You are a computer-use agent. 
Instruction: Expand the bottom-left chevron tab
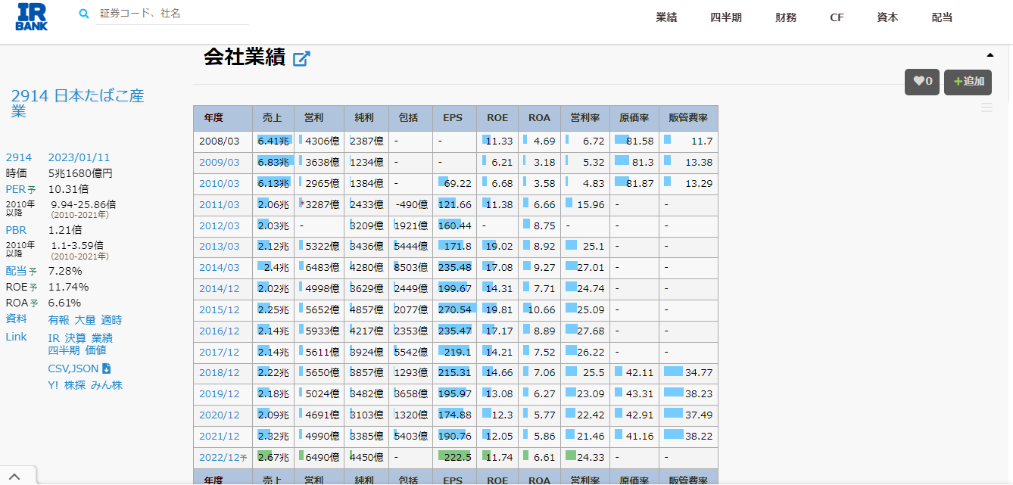15,474
